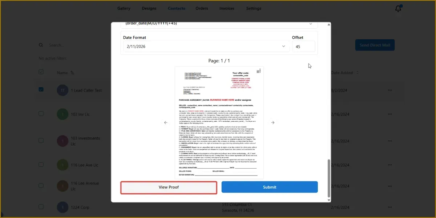Go to previous proof page arrow
Image resolution: width=436 pixels, height=218 pixels.
166,122
